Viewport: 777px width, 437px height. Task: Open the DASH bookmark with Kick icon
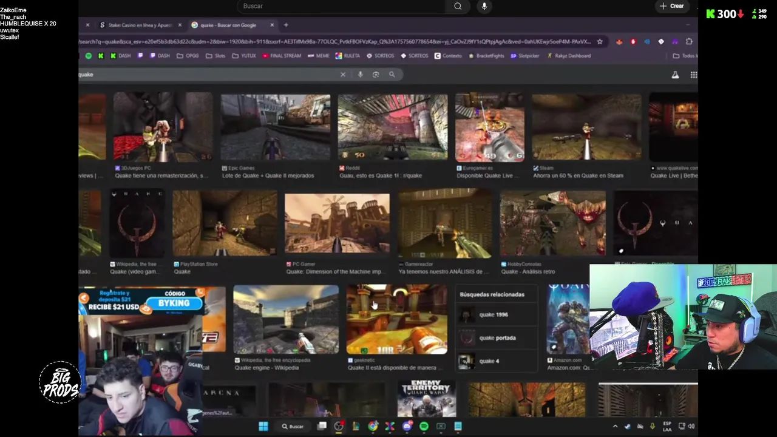tap(120, 56)
